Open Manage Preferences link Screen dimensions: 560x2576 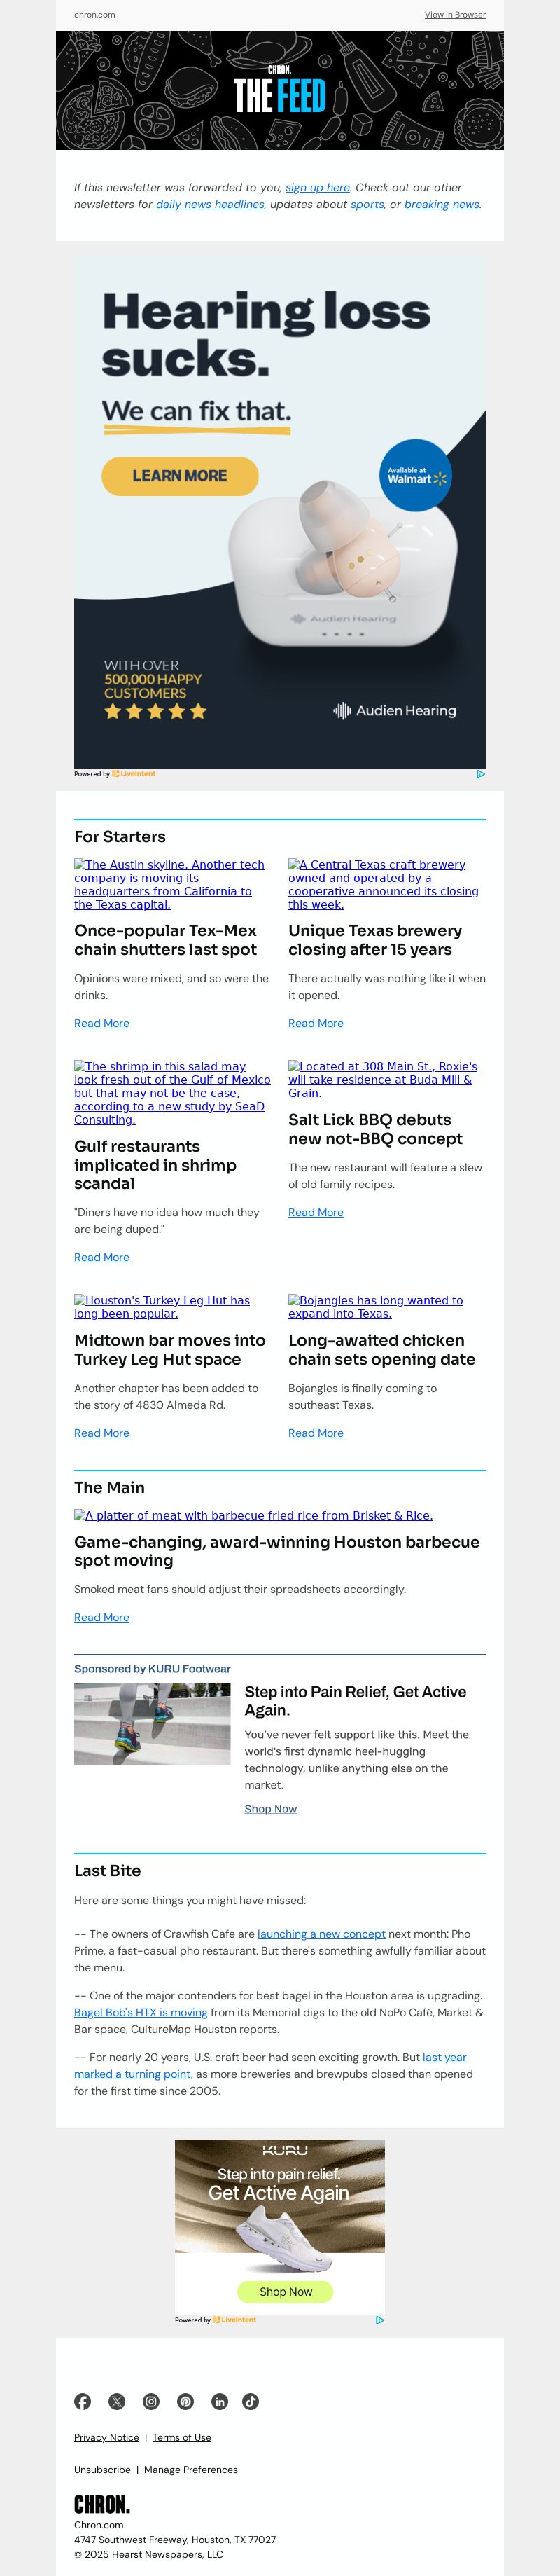[x=191, y=2469]
